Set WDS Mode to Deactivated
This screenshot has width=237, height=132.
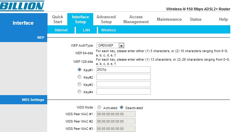pyautogui.click(x=122, y=107)
